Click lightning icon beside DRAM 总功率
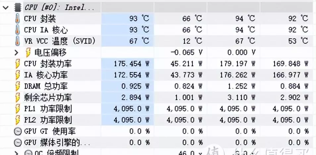The height and width of the screenshot is (155, 316). (x=18, y=86)
